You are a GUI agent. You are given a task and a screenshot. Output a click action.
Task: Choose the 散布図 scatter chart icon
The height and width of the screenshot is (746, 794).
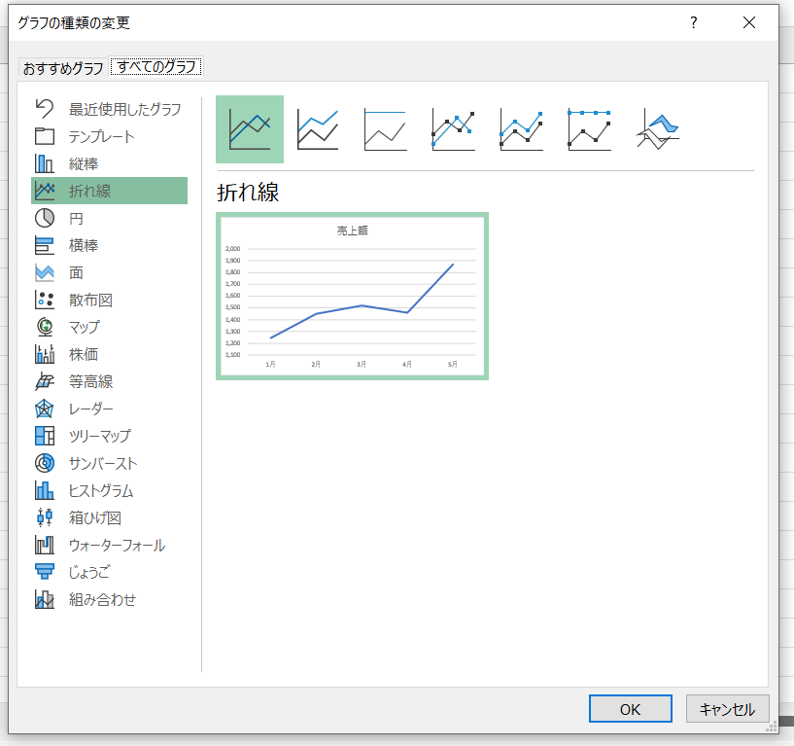pyautogui.click(x=45, y=300)
